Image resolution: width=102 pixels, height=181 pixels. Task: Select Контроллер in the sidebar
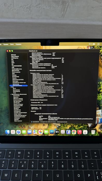pos(16,76)
